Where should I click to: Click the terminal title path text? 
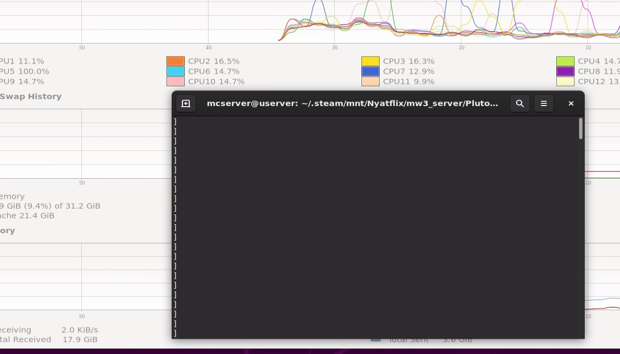click(352, 103)
